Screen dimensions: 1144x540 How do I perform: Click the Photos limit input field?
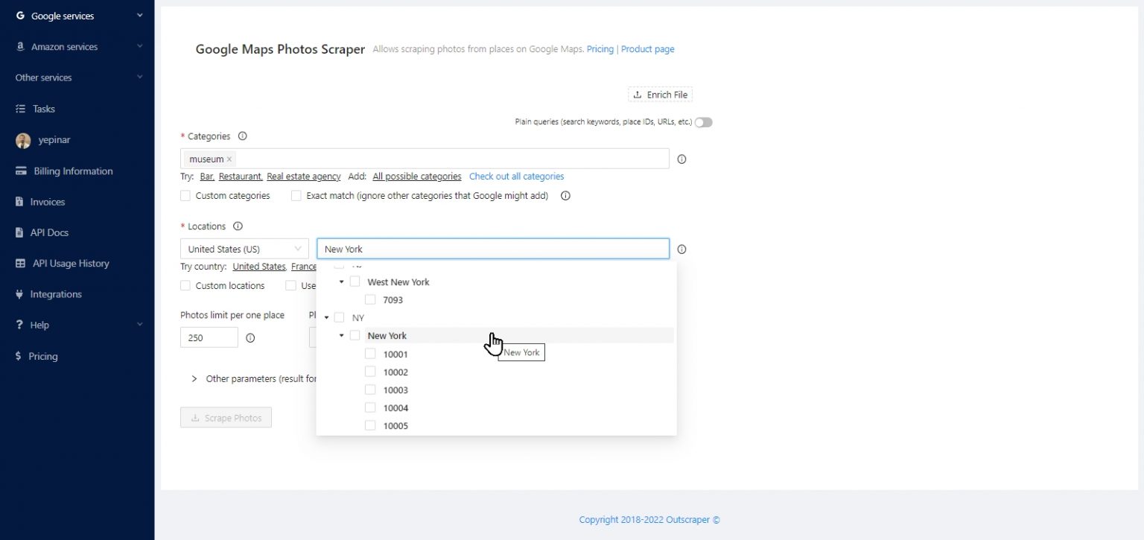[x=209, y=337]
